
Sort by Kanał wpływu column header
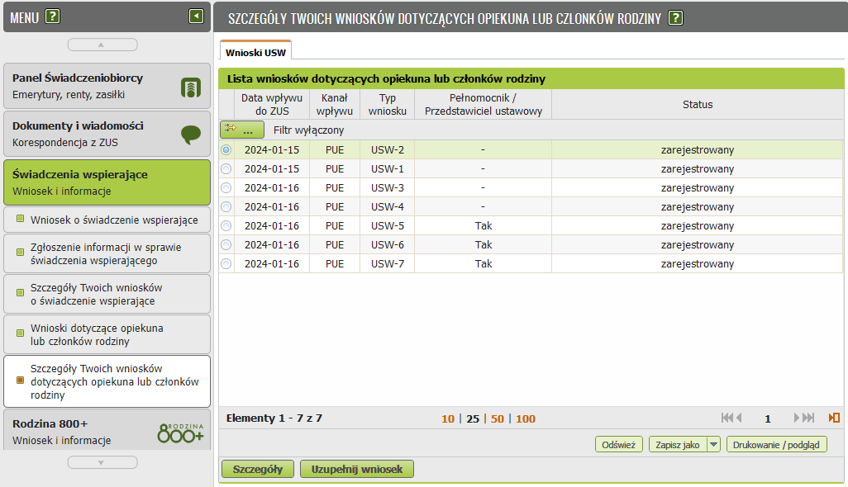tap(335, 104)
